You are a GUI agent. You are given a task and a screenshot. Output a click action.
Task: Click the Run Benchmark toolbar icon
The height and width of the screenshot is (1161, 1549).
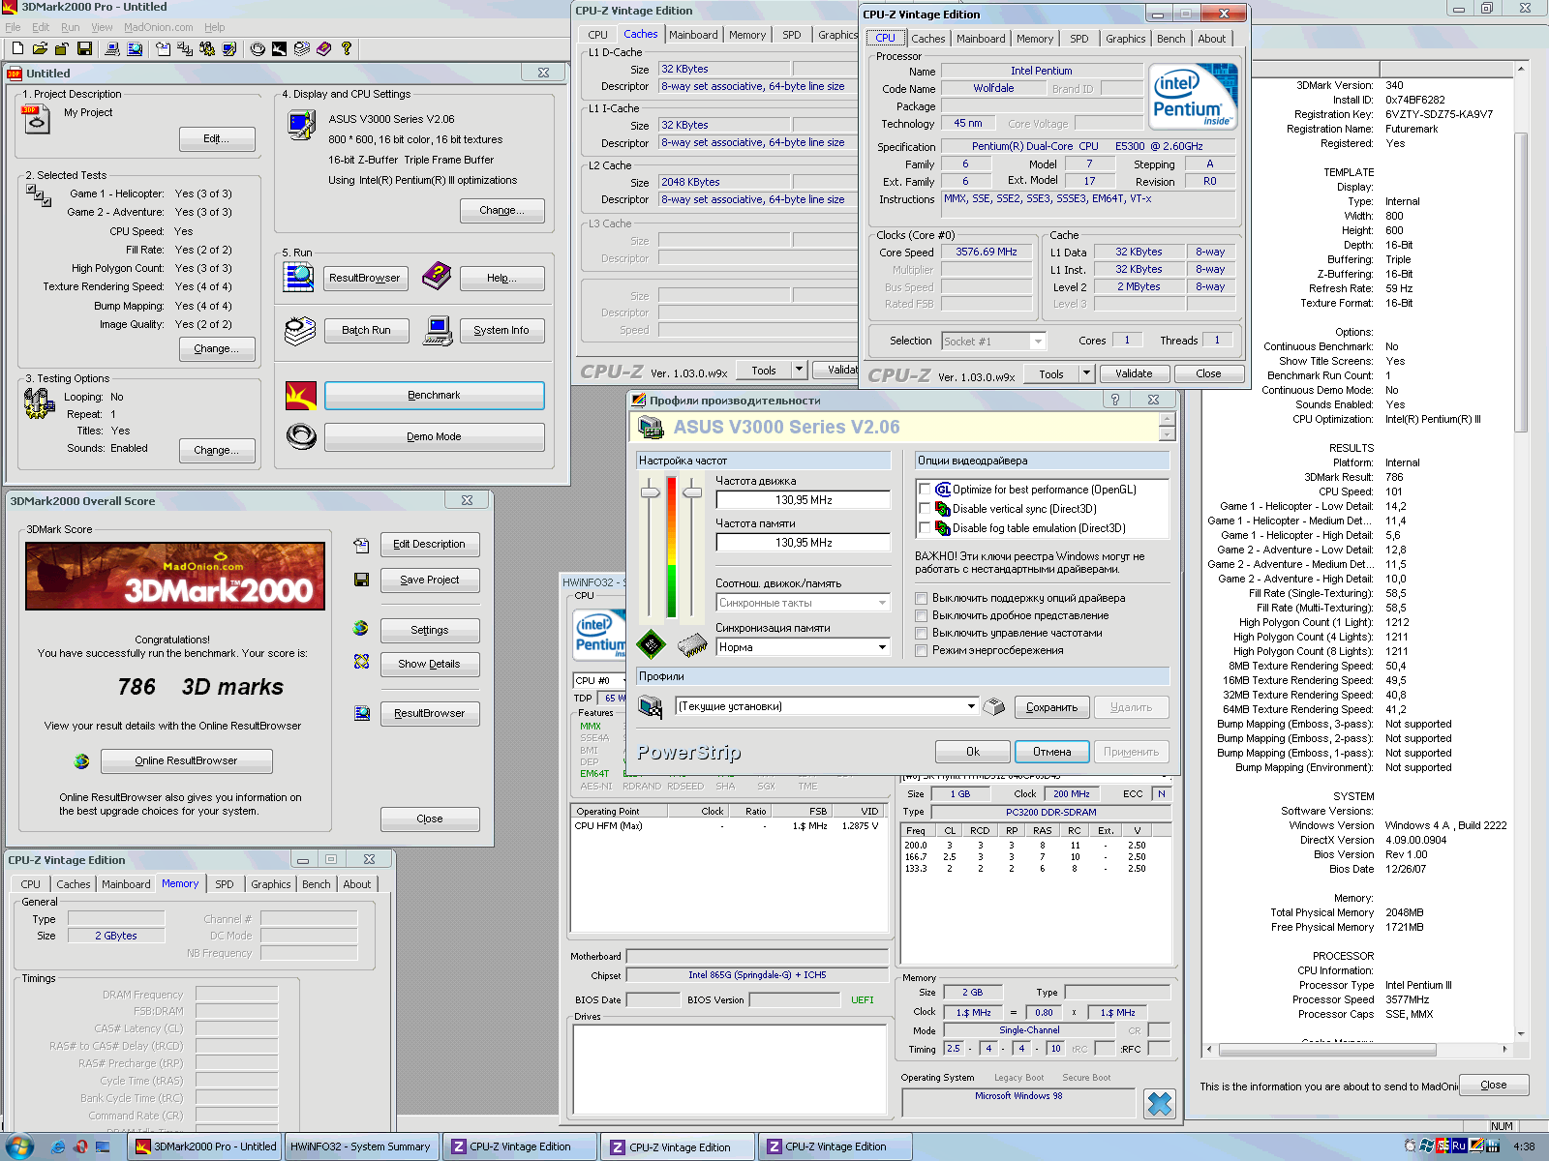[x=279, y=48]
